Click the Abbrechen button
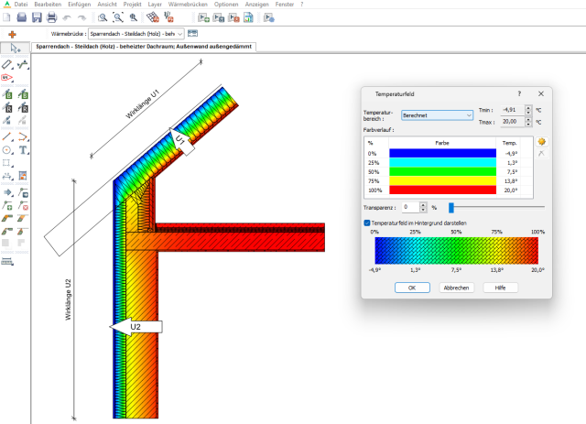Screen dimensions: 586x424 pos(456,288)
